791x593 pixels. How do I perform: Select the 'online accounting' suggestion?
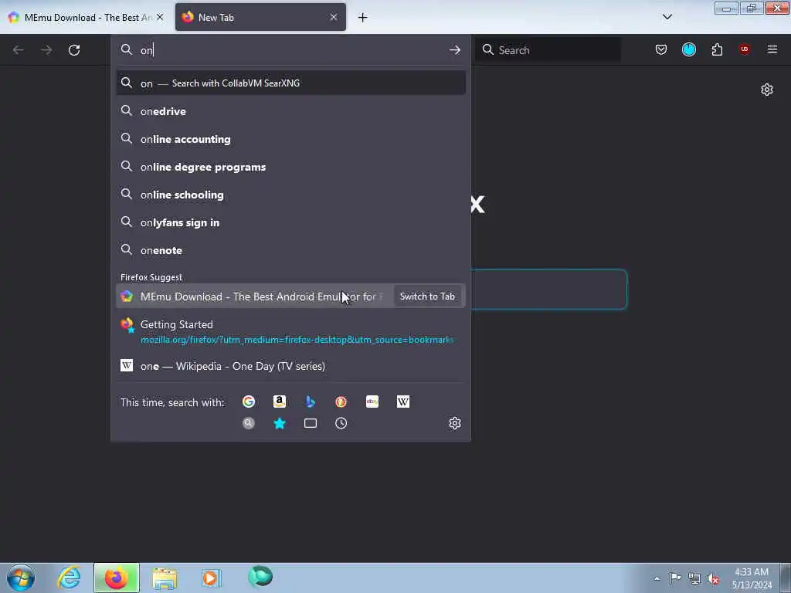point(291,139)
